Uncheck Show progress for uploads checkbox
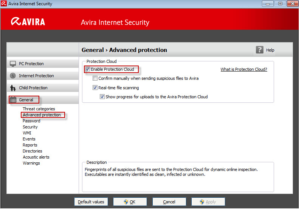This screenshot has height=209, width=299. pyautogui.click(x=102, y=97)
